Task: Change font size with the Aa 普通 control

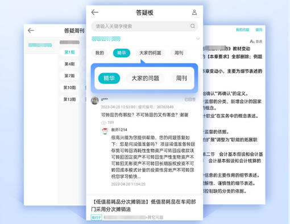Action: [256, 41]
